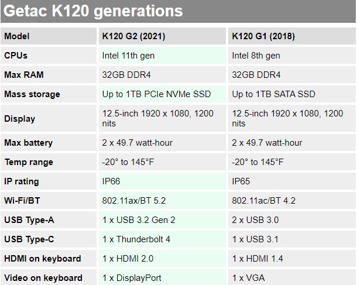Screen dimensions: 357x285
Task: Select the '802.11ac/BT 4.2' cell
Action: tap(264, 201)
